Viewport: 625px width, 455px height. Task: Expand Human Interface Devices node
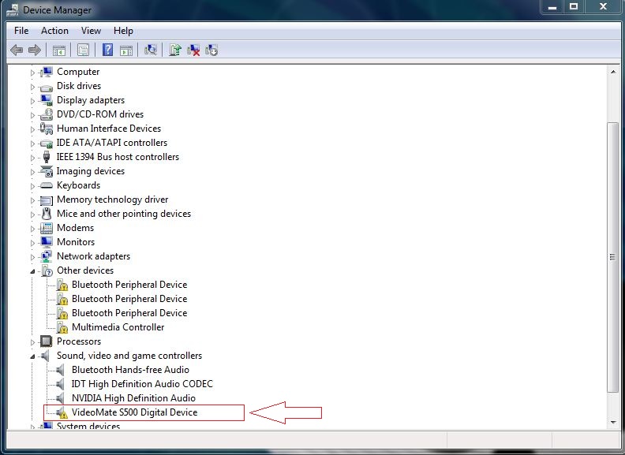(32, 129)
